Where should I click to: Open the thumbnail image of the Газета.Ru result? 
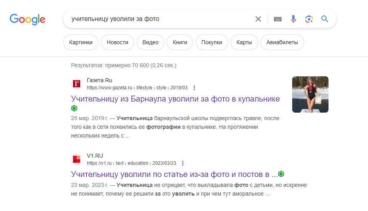click(x=310, y=94)
